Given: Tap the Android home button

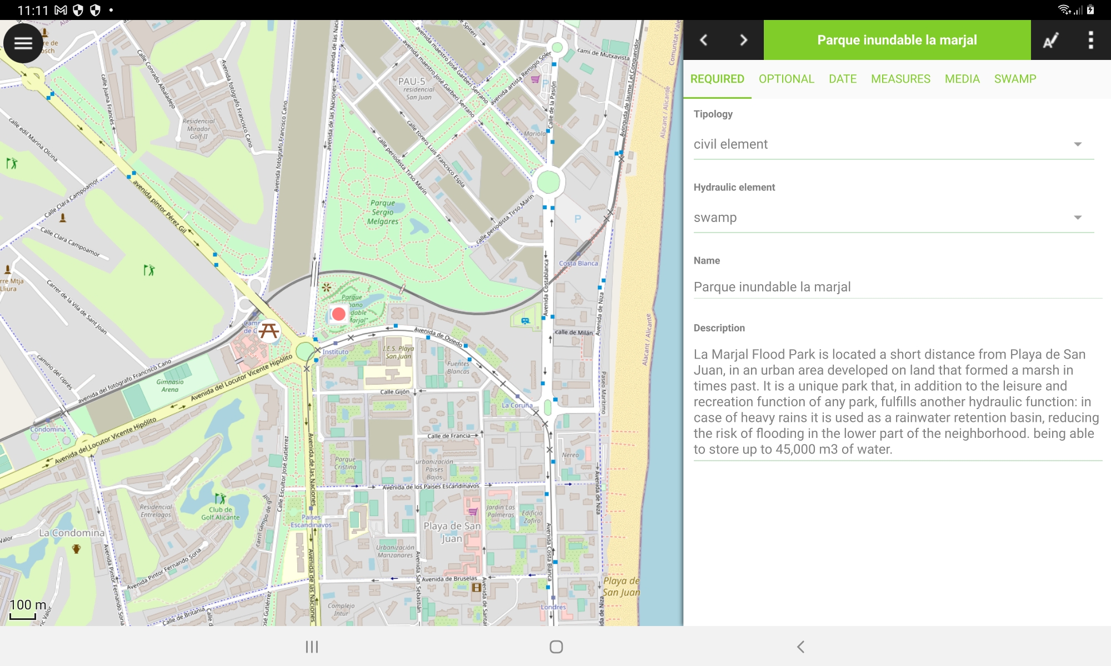Looking at the screenshot, I should [556, 647].
